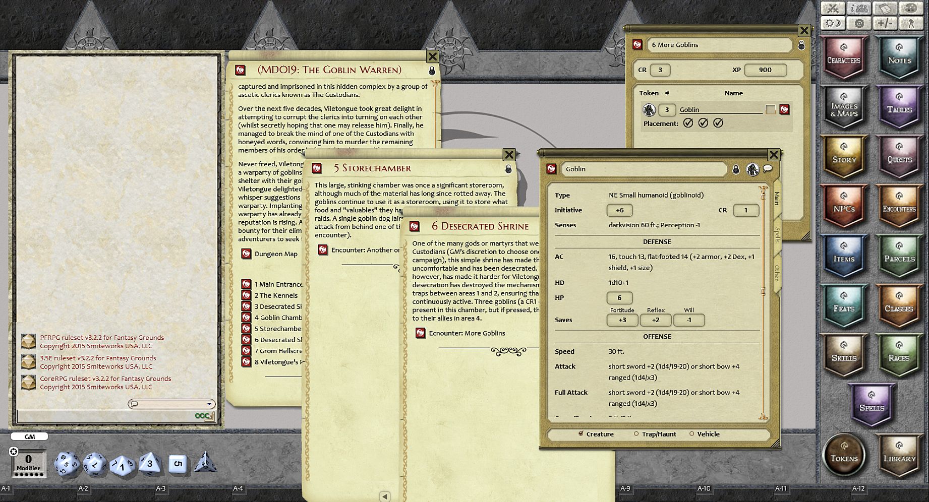Tick the checkbox beside Goblin name
The height and width of the screenshot is (502, 929).
click(770, 109)
